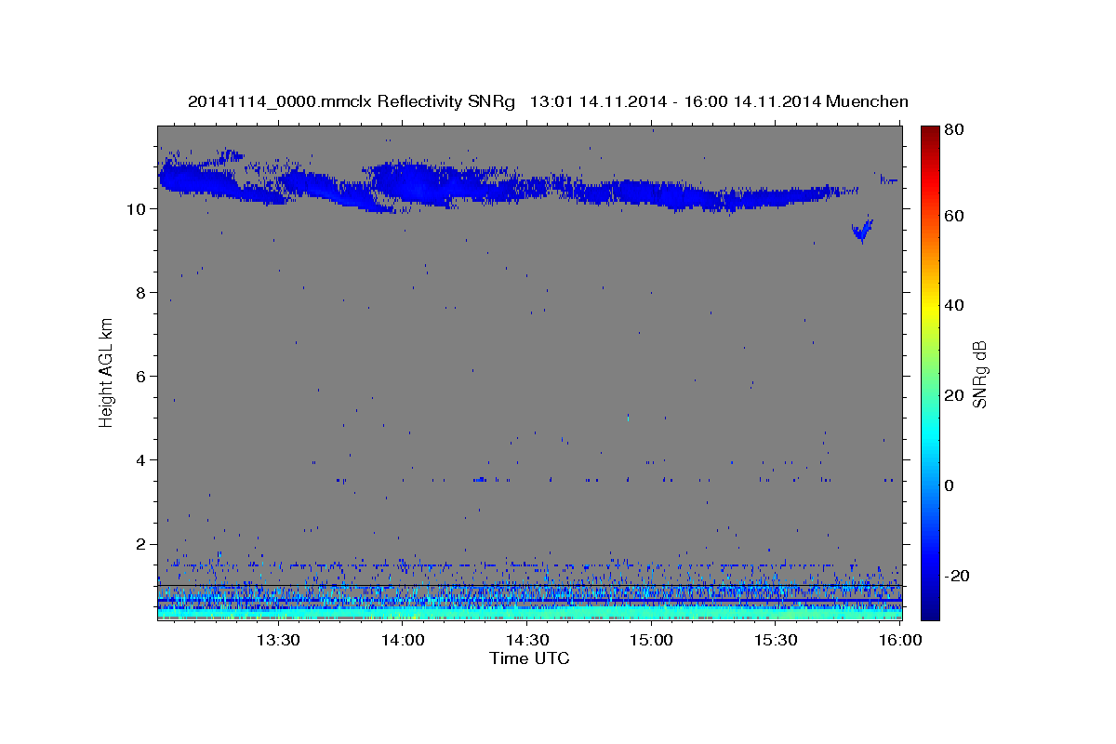Viewport: 1116px width, 744px height.
Task: Click the 15:00 time tick label
Action: pyautogui.click(x=652, y=640)
